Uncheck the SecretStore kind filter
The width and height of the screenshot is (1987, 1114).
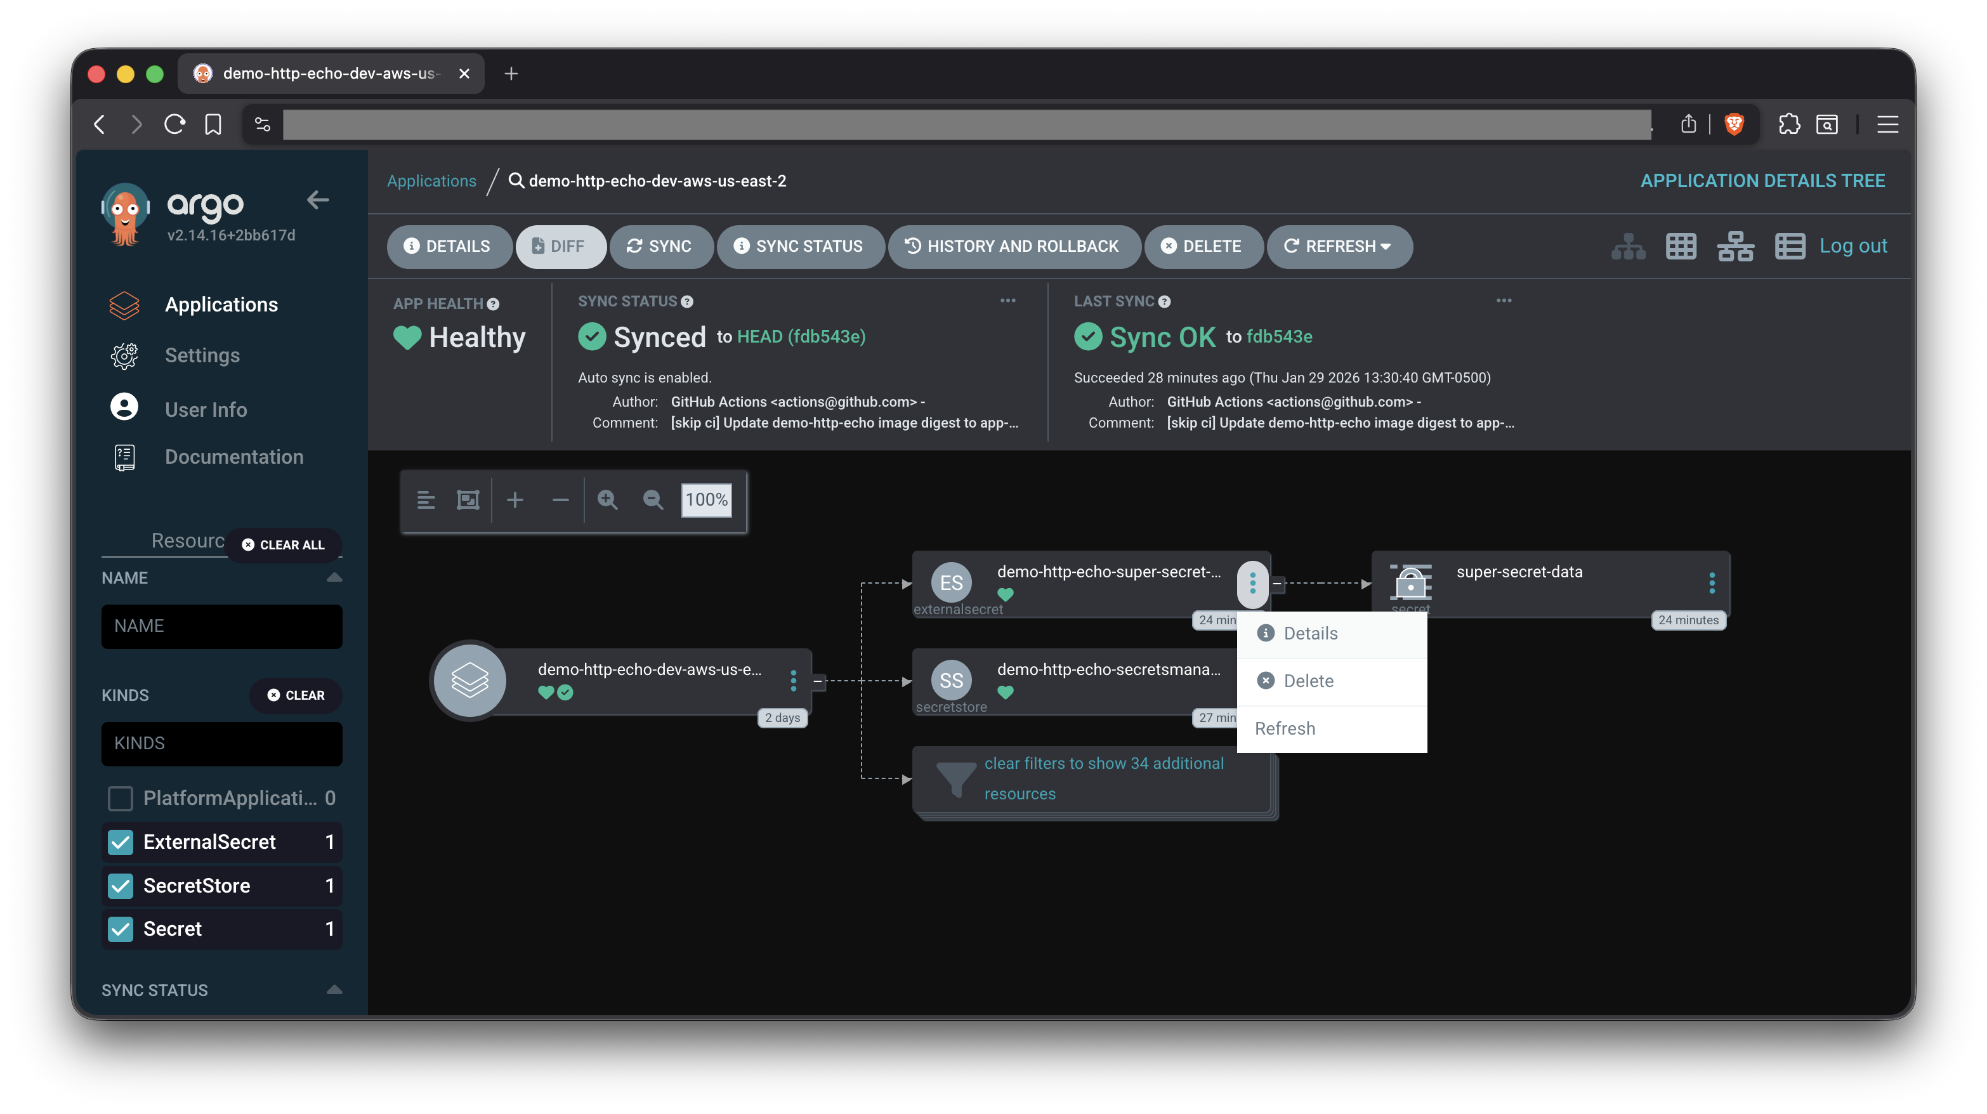pyautogui.click(x=121, y=886)
